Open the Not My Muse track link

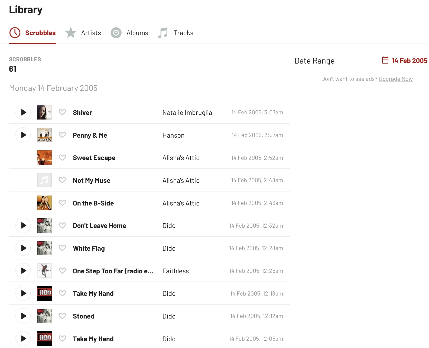(x=92, y=181)
